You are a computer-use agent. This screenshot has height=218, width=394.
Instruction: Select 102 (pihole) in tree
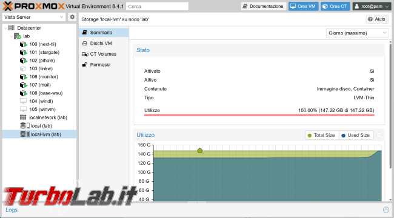click(42, 61)
